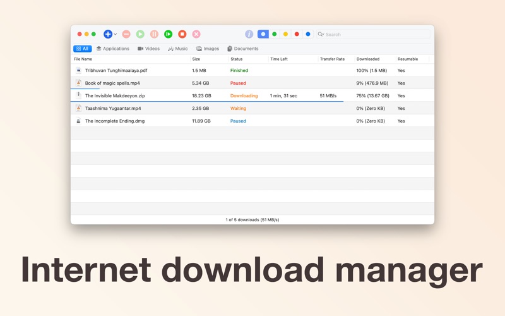Sort by Transfer Rate column header
Image resolution: width=505 pixels, height=316 pixels.
pos(336,59)
